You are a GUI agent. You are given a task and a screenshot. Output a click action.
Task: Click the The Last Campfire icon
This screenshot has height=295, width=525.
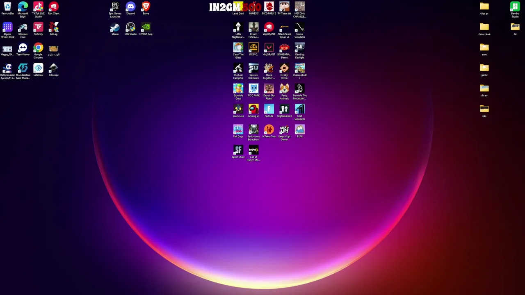click(x=238, y=68)
